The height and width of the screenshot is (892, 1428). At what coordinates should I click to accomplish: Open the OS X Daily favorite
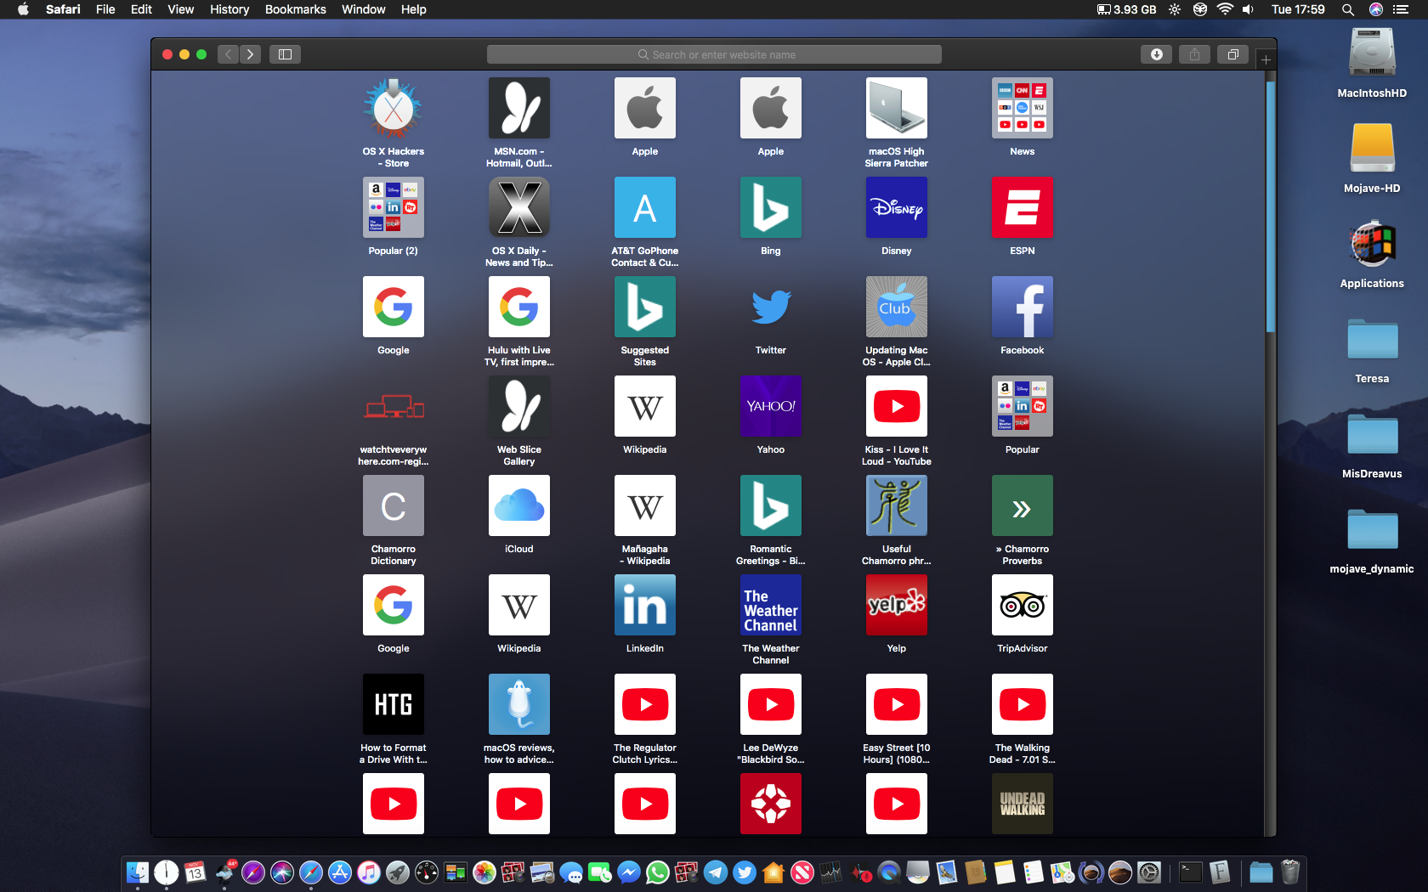(519, 207)
